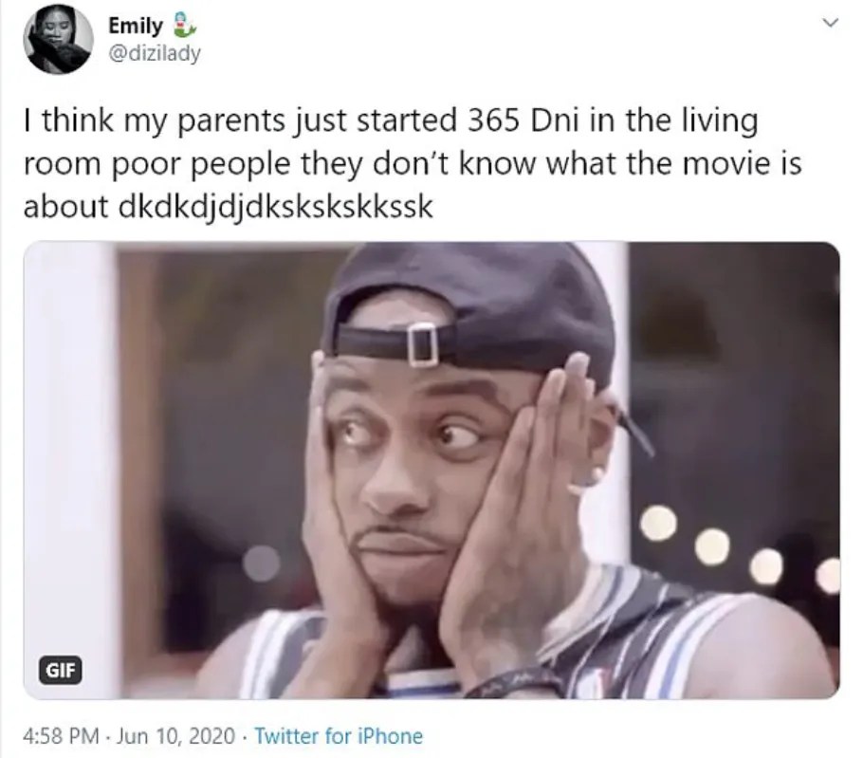Open the tweet options chevron menu
The image size is (863, 758).
pyautogui.click(x=830, y=23)
